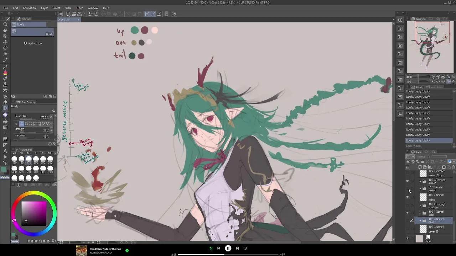Open the Layer menu

tap(44, 8)
